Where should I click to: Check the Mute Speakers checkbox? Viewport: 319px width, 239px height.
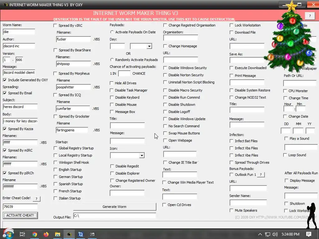tap(231, 210)
